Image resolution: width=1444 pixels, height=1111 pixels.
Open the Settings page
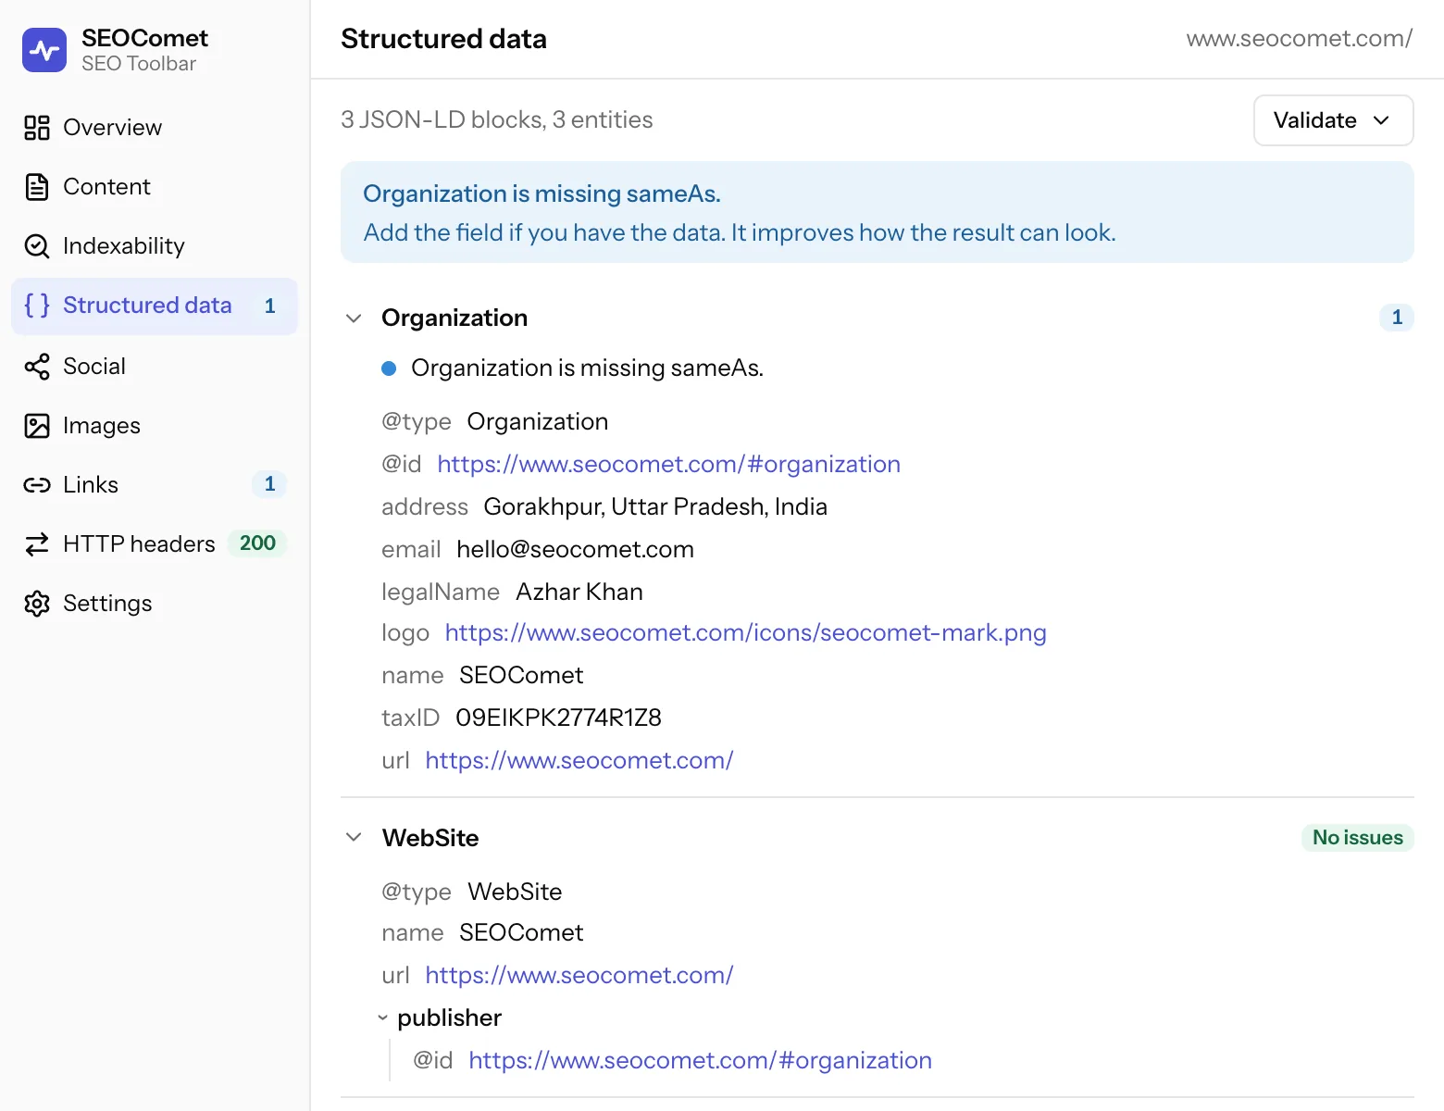(x=155, y=604)
